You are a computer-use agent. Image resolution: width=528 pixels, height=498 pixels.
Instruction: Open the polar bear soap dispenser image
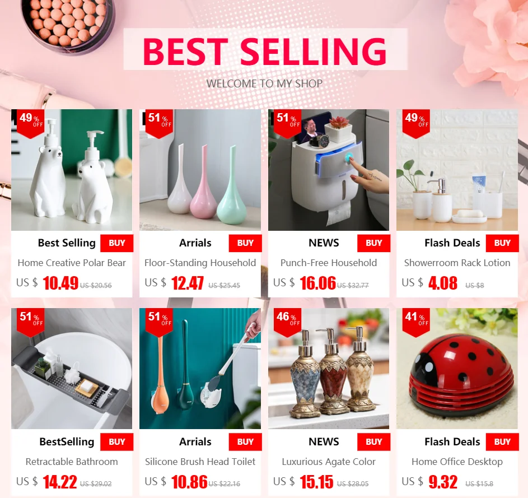72,170
